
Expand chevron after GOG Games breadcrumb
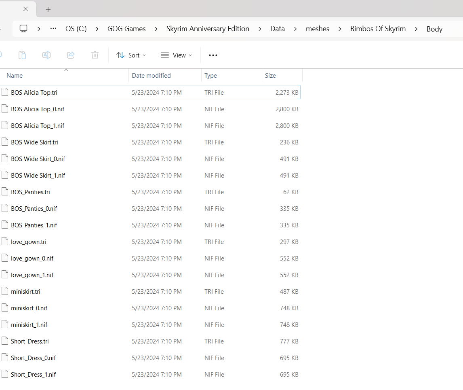(156, 29)
